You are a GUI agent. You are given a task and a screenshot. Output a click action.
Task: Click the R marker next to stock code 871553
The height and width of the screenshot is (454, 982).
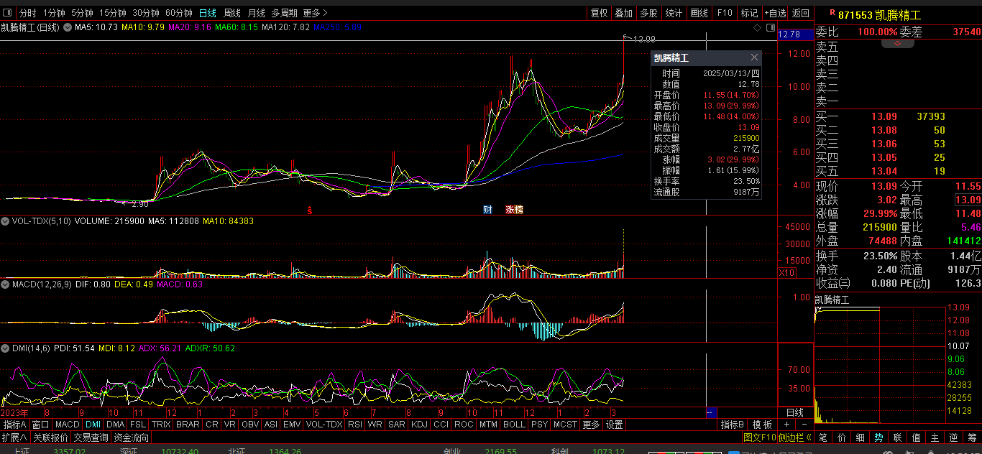pyautogui.click(x=832, y=13)
